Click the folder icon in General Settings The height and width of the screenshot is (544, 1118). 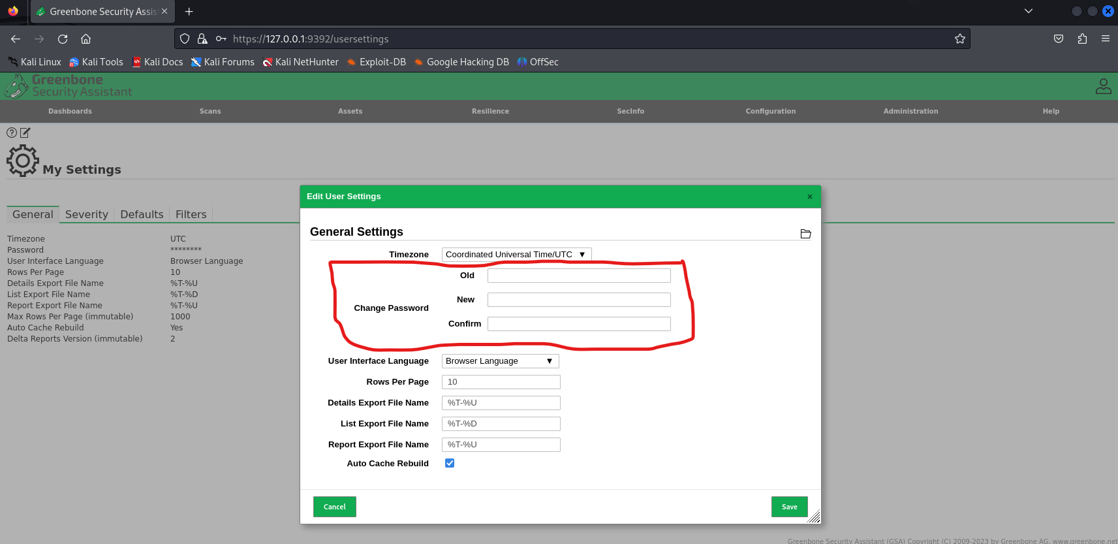pyautogui.click(x=805, y=234)
